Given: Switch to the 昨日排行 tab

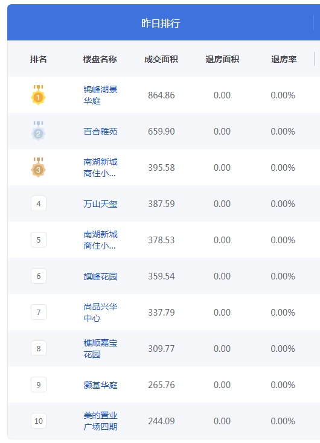Looking at the screenshot, I should point(161,23).
